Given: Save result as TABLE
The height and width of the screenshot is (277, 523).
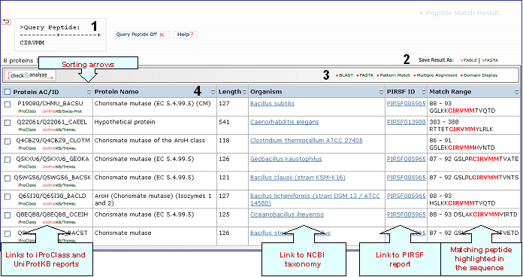Looking at the screenshot, I should 468,60.
